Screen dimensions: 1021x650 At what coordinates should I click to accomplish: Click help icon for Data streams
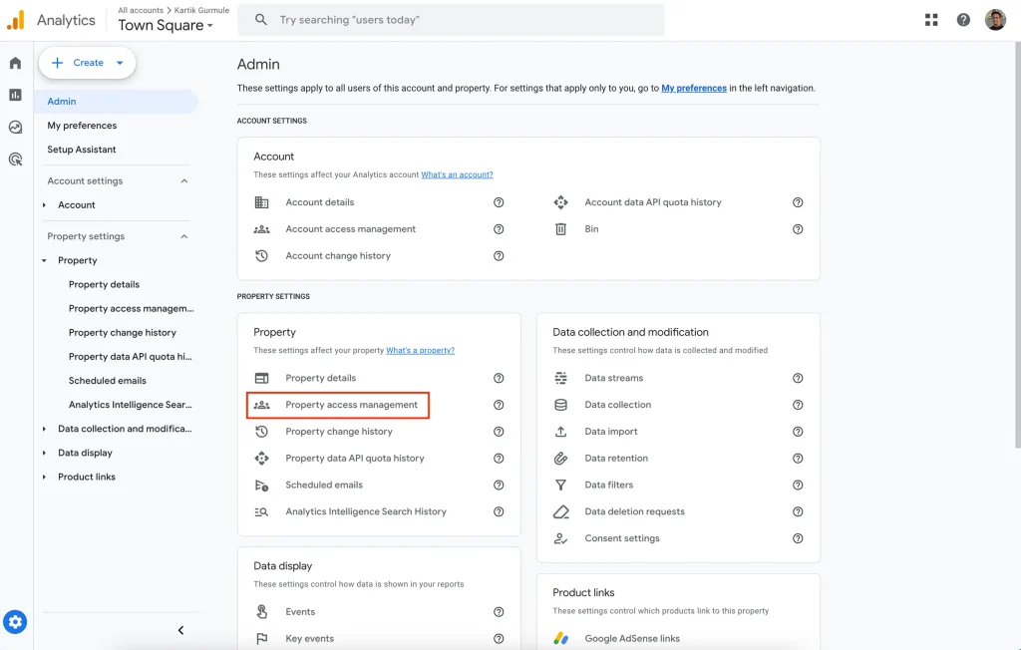pyautogui.click(x=798, y=379)
